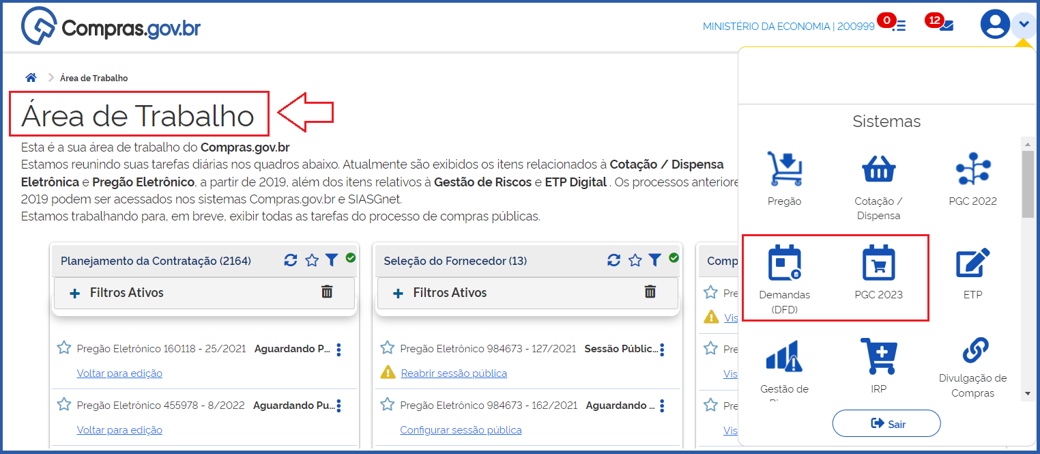Open Cotação / Dispensa basket icon
This screenshot has width=1040, height=454.
point(878,169)
